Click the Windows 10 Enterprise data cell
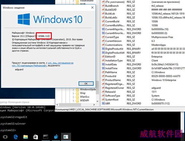185x141 pixels. 164,80
